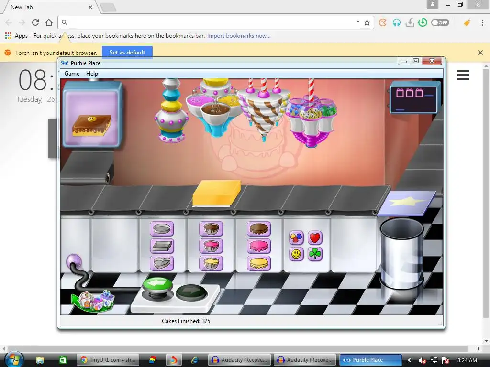This screenshot has height=367, width=490.
Task: Select the heart-shaped cake pan button
Action: [162, 263]
